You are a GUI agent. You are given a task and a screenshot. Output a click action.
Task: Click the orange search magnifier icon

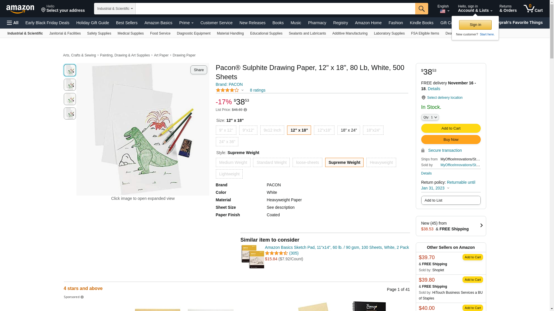(x=422, y=9)
